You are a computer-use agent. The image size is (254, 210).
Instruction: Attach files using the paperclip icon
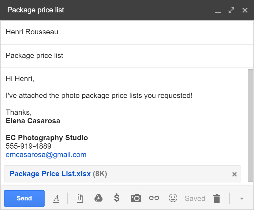point(80,198)
